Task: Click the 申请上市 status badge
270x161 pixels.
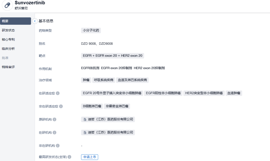Action: pos(89,157)
